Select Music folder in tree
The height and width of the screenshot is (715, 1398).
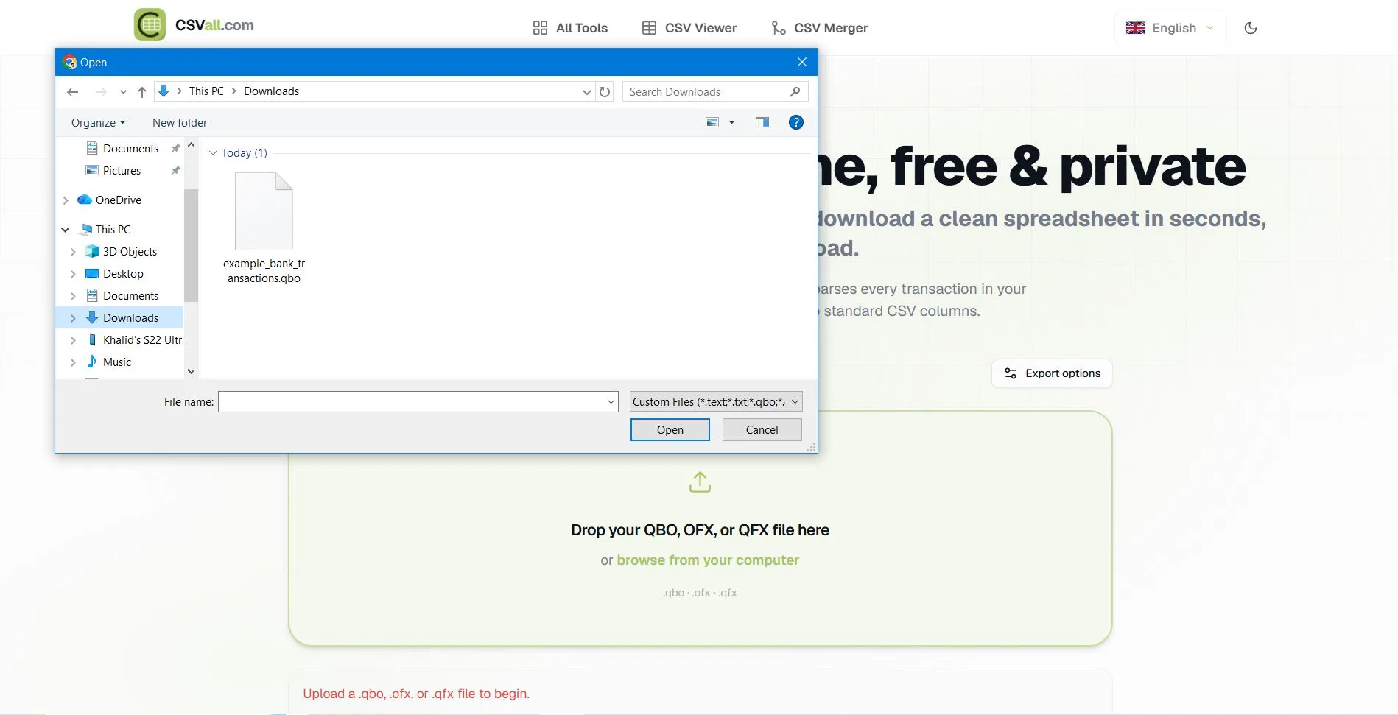pos(117,362)
